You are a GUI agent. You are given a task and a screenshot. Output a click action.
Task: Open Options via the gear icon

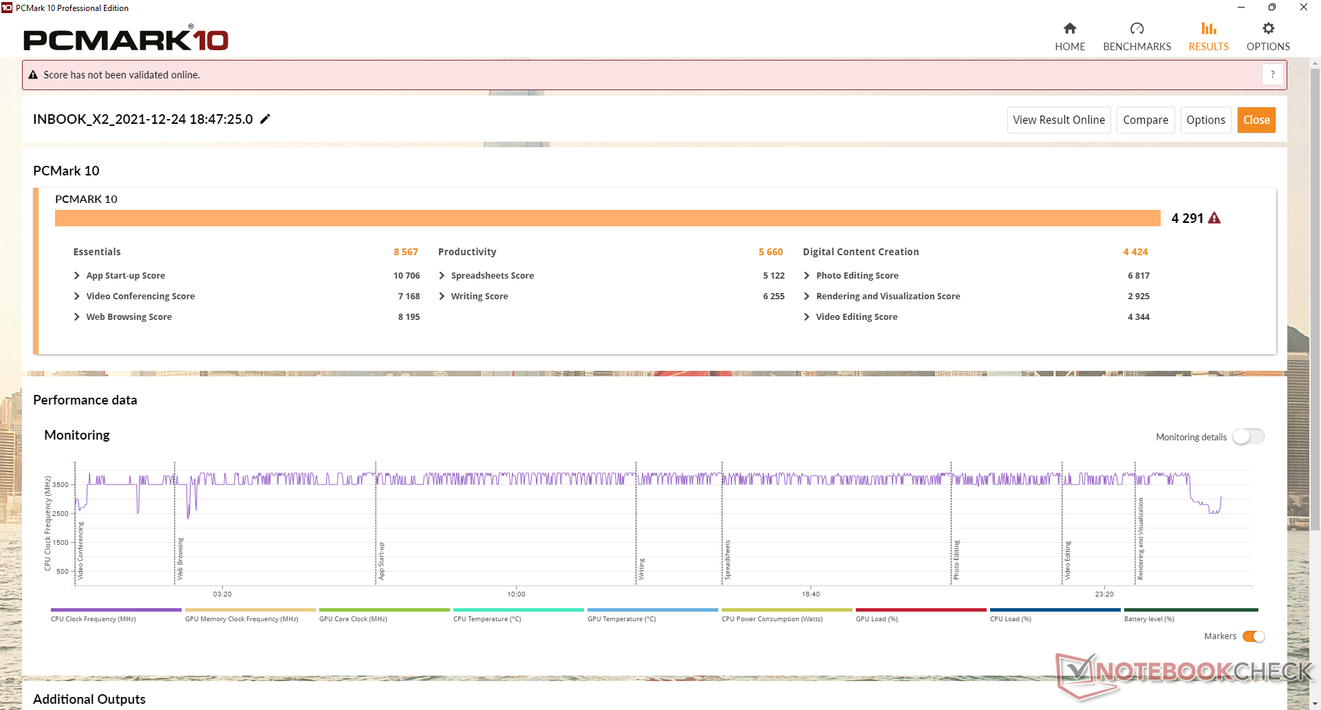[1268, 28]
